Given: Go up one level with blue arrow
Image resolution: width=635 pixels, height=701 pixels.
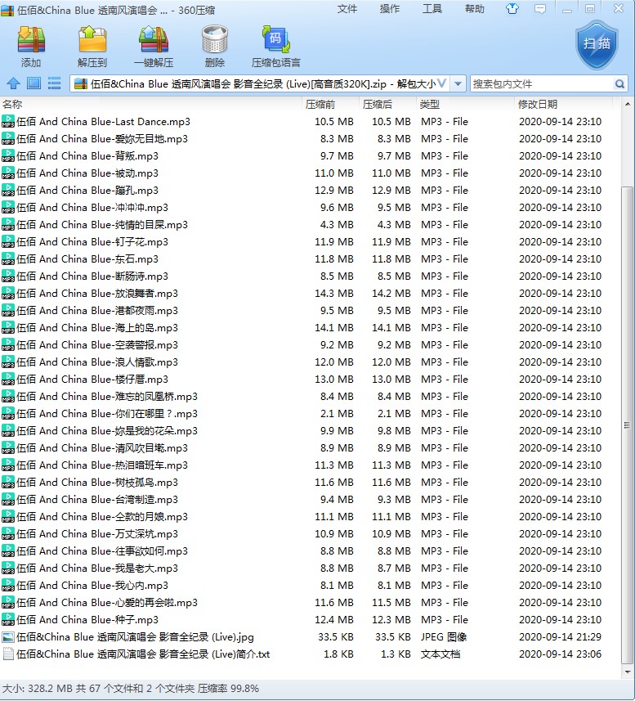Looking at the screenshot, I should (x=13, y=83).
